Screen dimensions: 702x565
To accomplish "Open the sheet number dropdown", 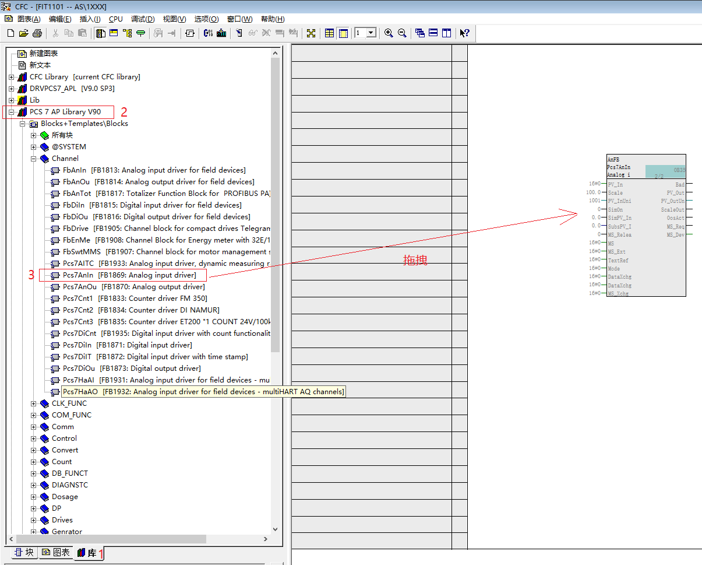I will [372, 33].
